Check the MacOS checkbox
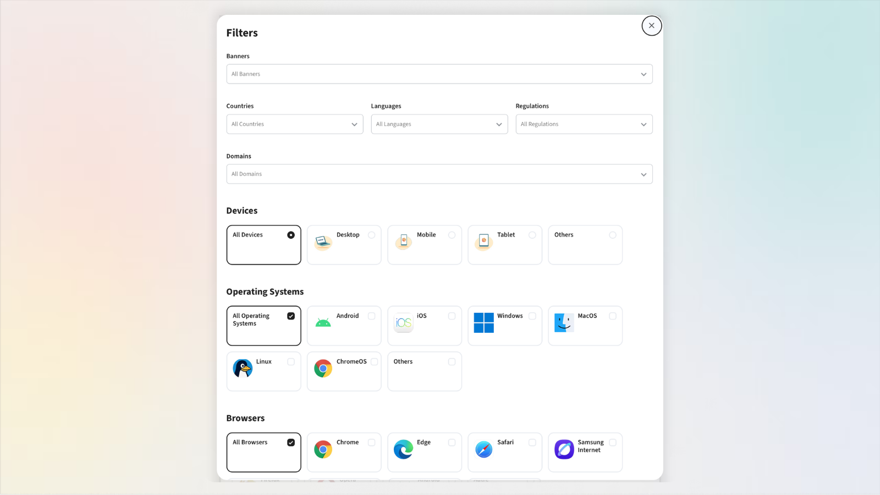Image resolution: width=880 pixels, height=495 pixels. 613,316
